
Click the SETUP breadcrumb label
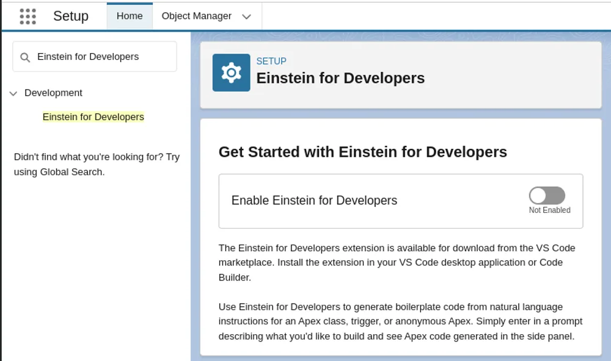[x=271, y=61]
